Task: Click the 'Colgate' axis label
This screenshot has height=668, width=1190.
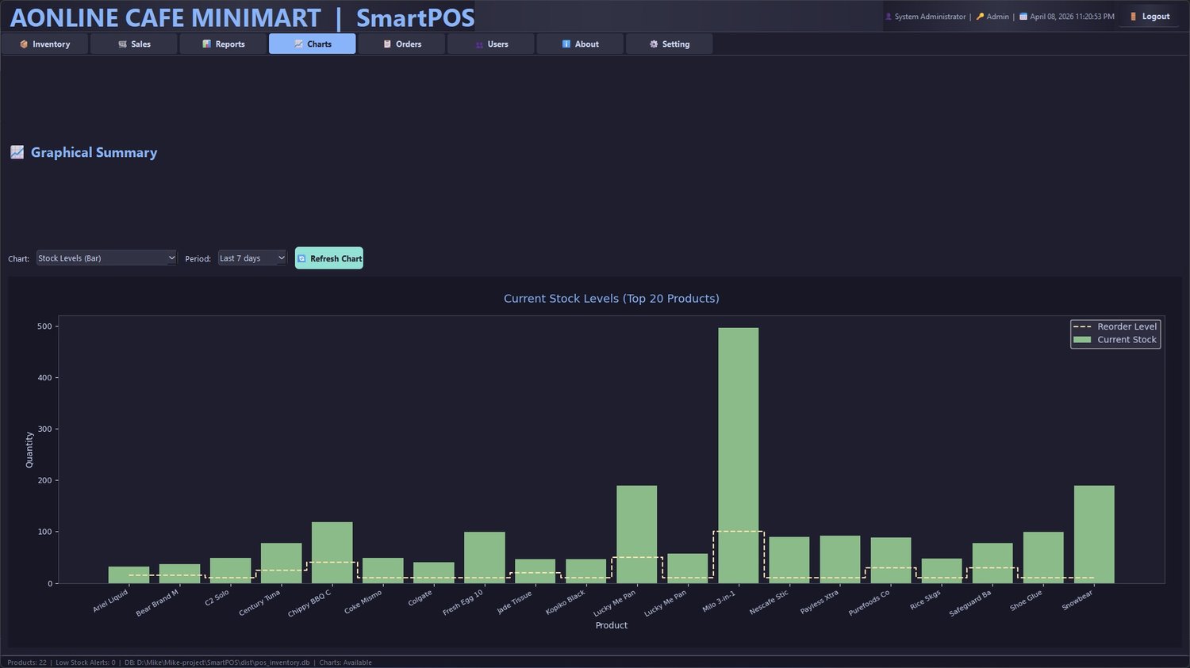Action: (x=420, y=598)
